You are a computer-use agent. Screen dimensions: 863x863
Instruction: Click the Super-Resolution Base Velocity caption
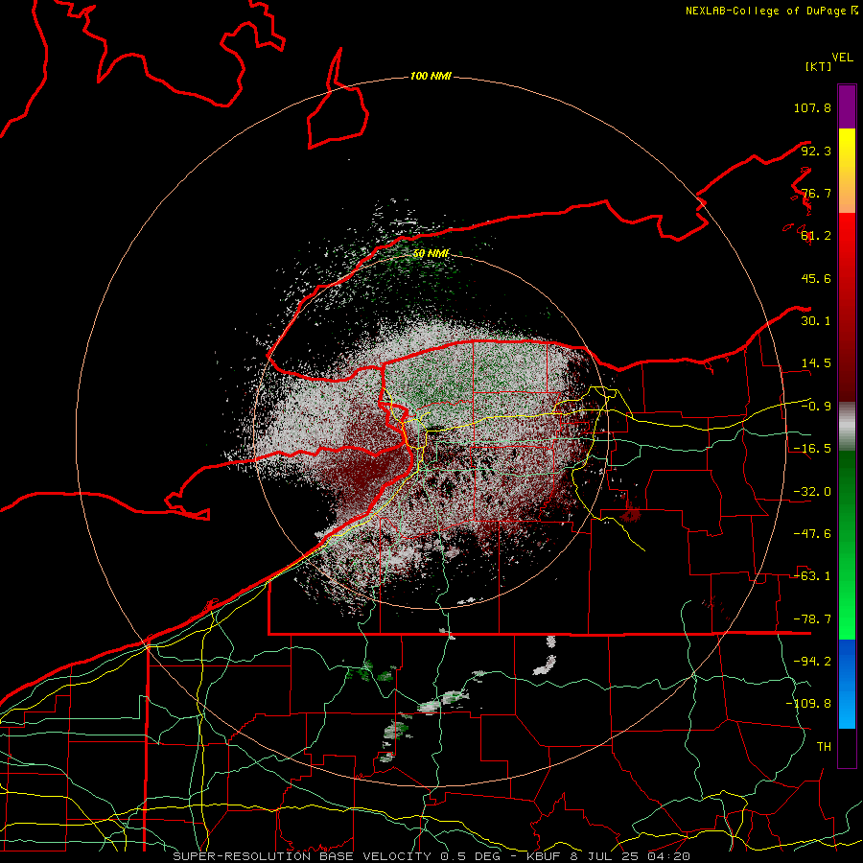[431, 856]
